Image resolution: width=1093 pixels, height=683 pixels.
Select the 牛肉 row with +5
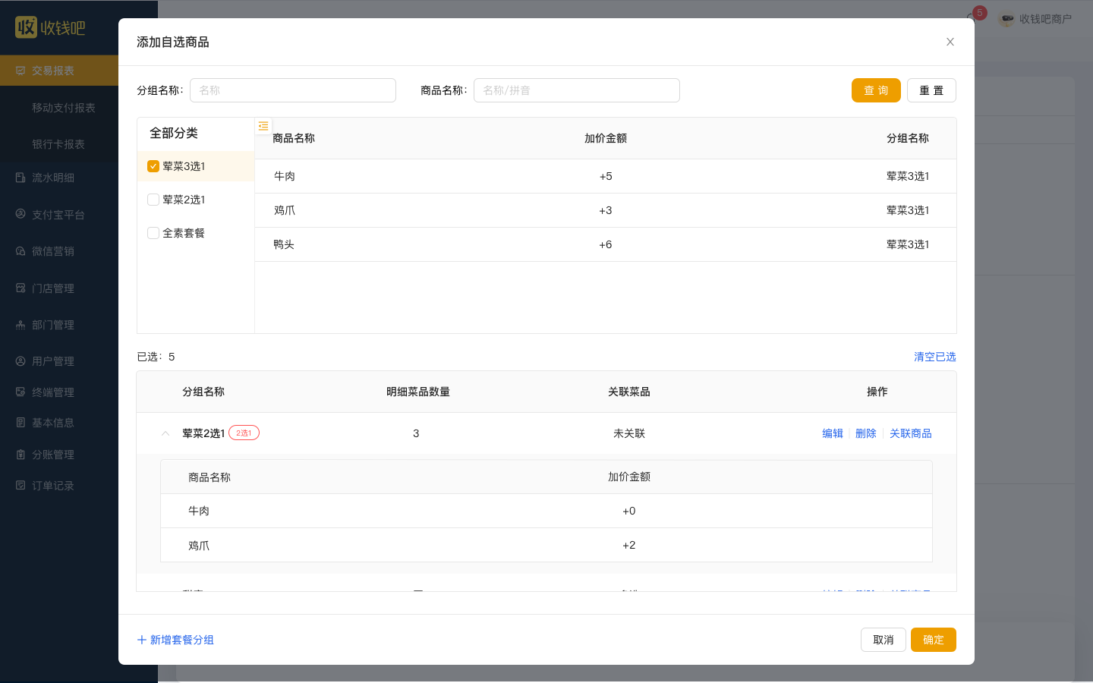tap(606, 176)
